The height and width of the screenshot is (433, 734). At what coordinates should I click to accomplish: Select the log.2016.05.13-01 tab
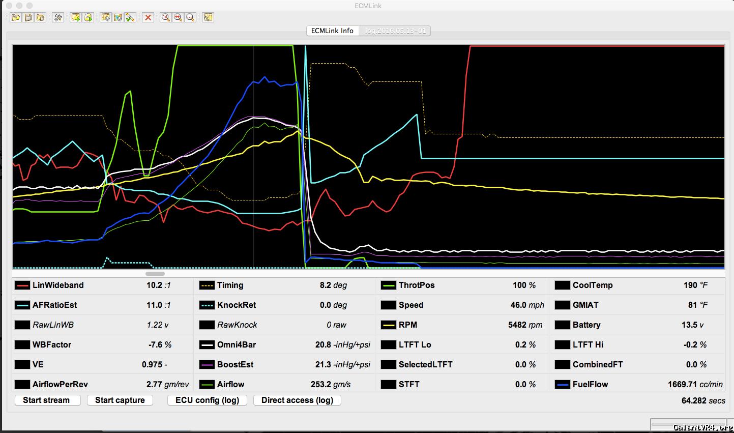tap(395, 31)
